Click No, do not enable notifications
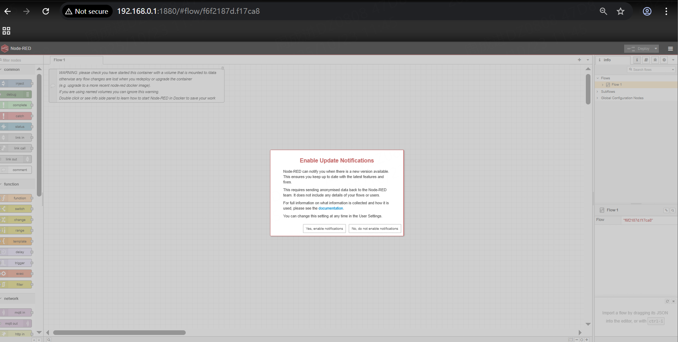 (375, 229)
